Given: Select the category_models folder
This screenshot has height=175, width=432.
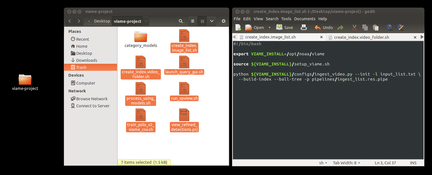Looking at the screenshot, I should coord(141,37).
